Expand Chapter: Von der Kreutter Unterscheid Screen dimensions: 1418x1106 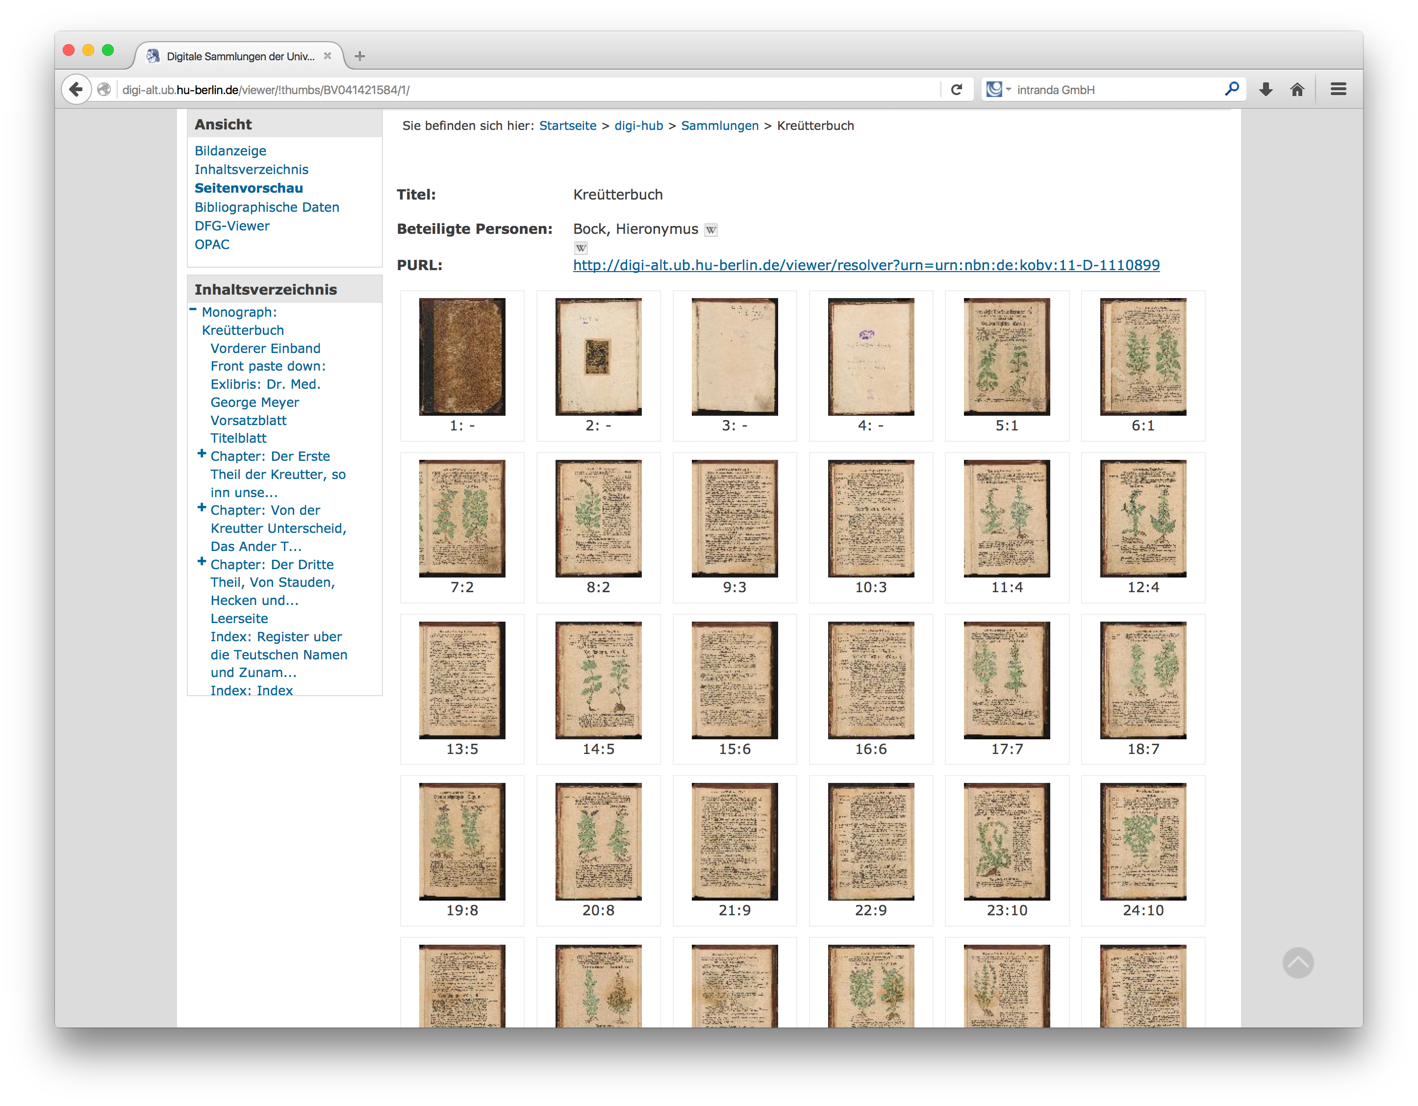coord(201,507)
